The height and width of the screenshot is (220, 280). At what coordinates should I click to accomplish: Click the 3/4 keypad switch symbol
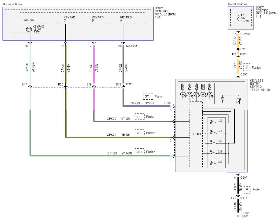click(x=213, y=132)
